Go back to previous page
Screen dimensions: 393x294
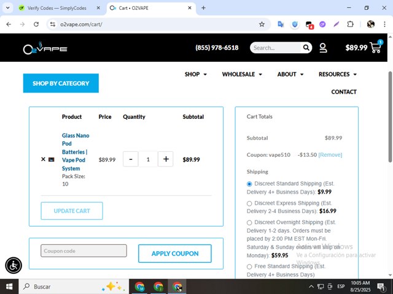coord(9,24)
